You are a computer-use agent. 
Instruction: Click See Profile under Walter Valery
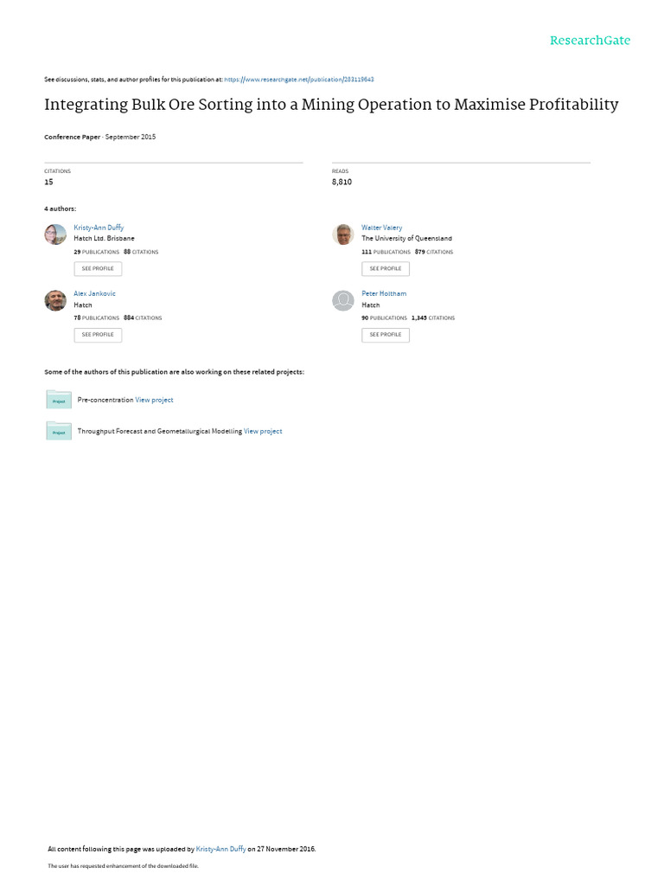[x=386, y=268]
